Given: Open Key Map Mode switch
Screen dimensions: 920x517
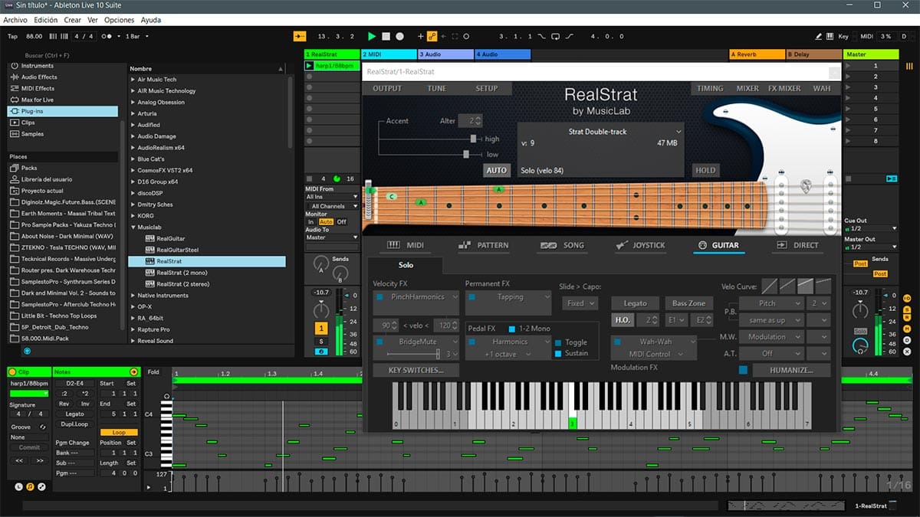Looking at the screenshot, I should point(843,36).
